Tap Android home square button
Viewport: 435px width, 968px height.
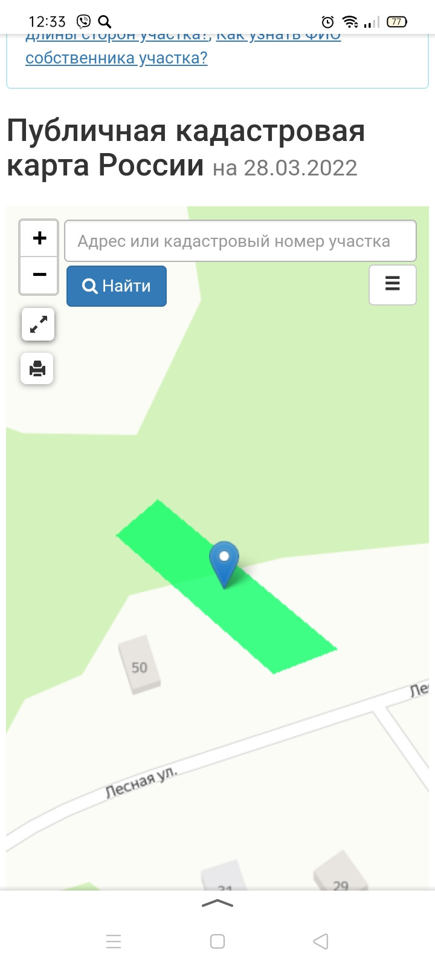coord(217,941)
